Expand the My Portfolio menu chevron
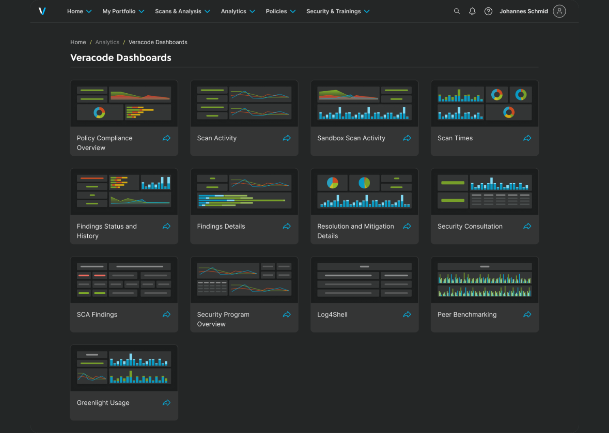 click(x=141, y=11)
